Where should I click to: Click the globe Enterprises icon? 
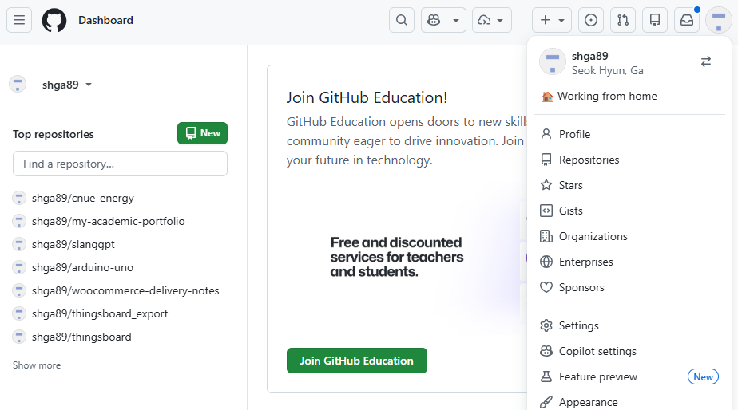546,262
